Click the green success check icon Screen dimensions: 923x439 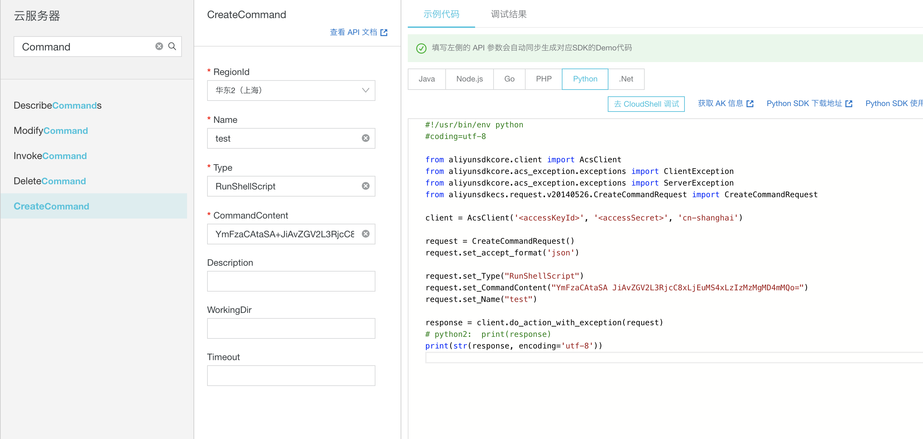421,48
